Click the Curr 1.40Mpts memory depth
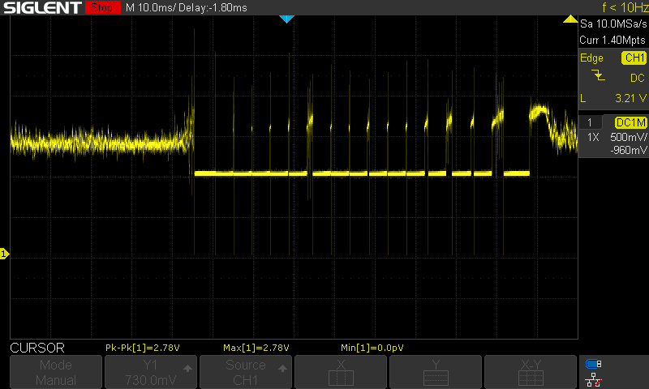The height and width of the screenshot is (389, 649). [612, 40]
